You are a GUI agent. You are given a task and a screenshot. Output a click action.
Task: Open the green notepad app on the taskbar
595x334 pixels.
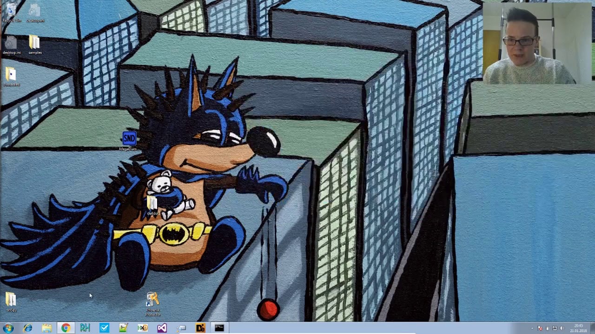(123, 328)
